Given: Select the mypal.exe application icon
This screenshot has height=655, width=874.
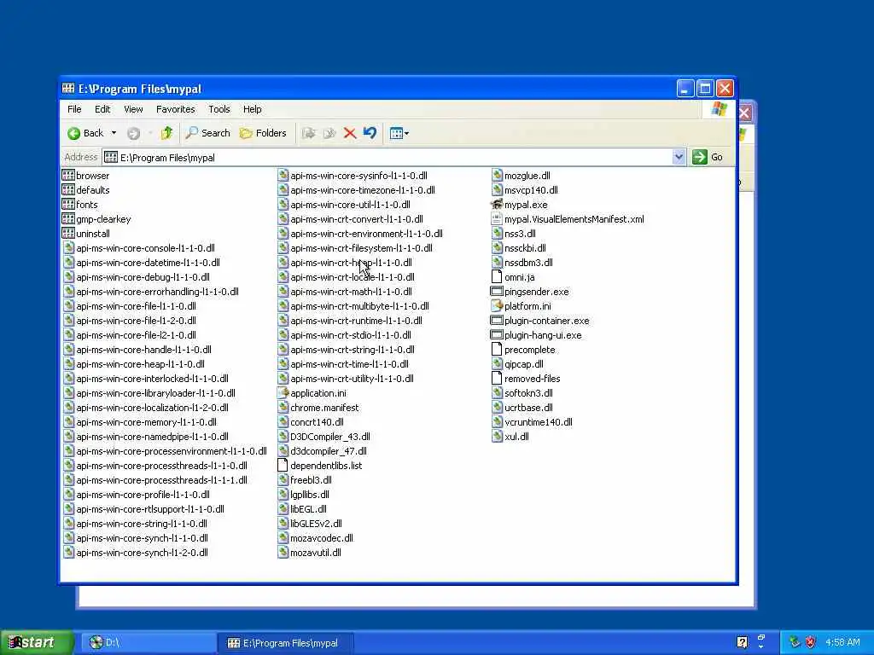Looking at the screenshot, I should (497, 205).
